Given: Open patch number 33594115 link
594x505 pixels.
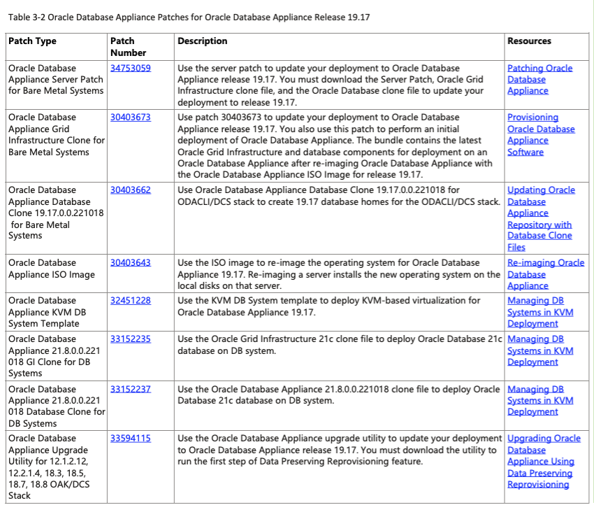Looking at the screenshot, I should point(130,439).
